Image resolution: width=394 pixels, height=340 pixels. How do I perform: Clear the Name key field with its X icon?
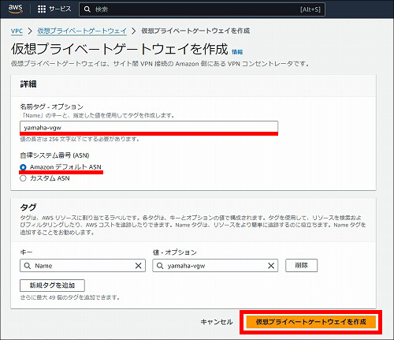[139, 266]
